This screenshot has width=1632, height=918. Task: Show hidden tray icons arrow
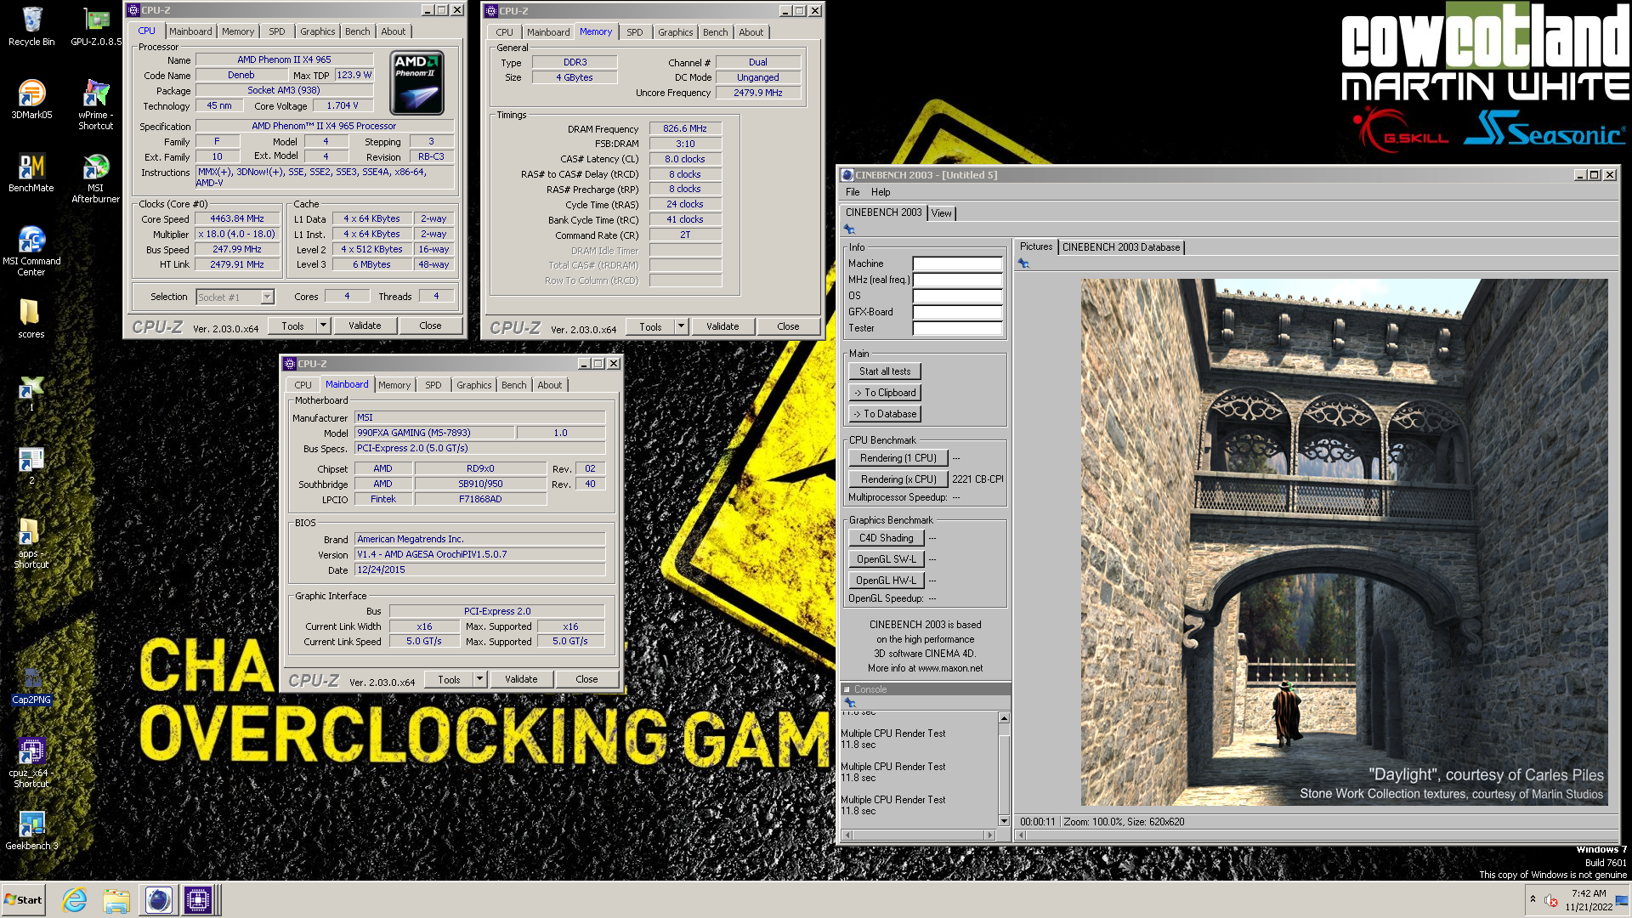point(1533,899)
